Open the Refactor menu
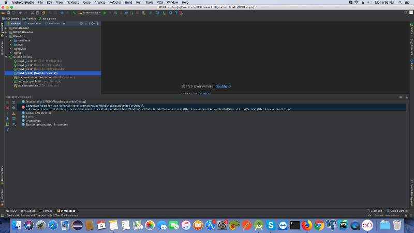Viewport: 414px width, 233px height. [115, 3]
